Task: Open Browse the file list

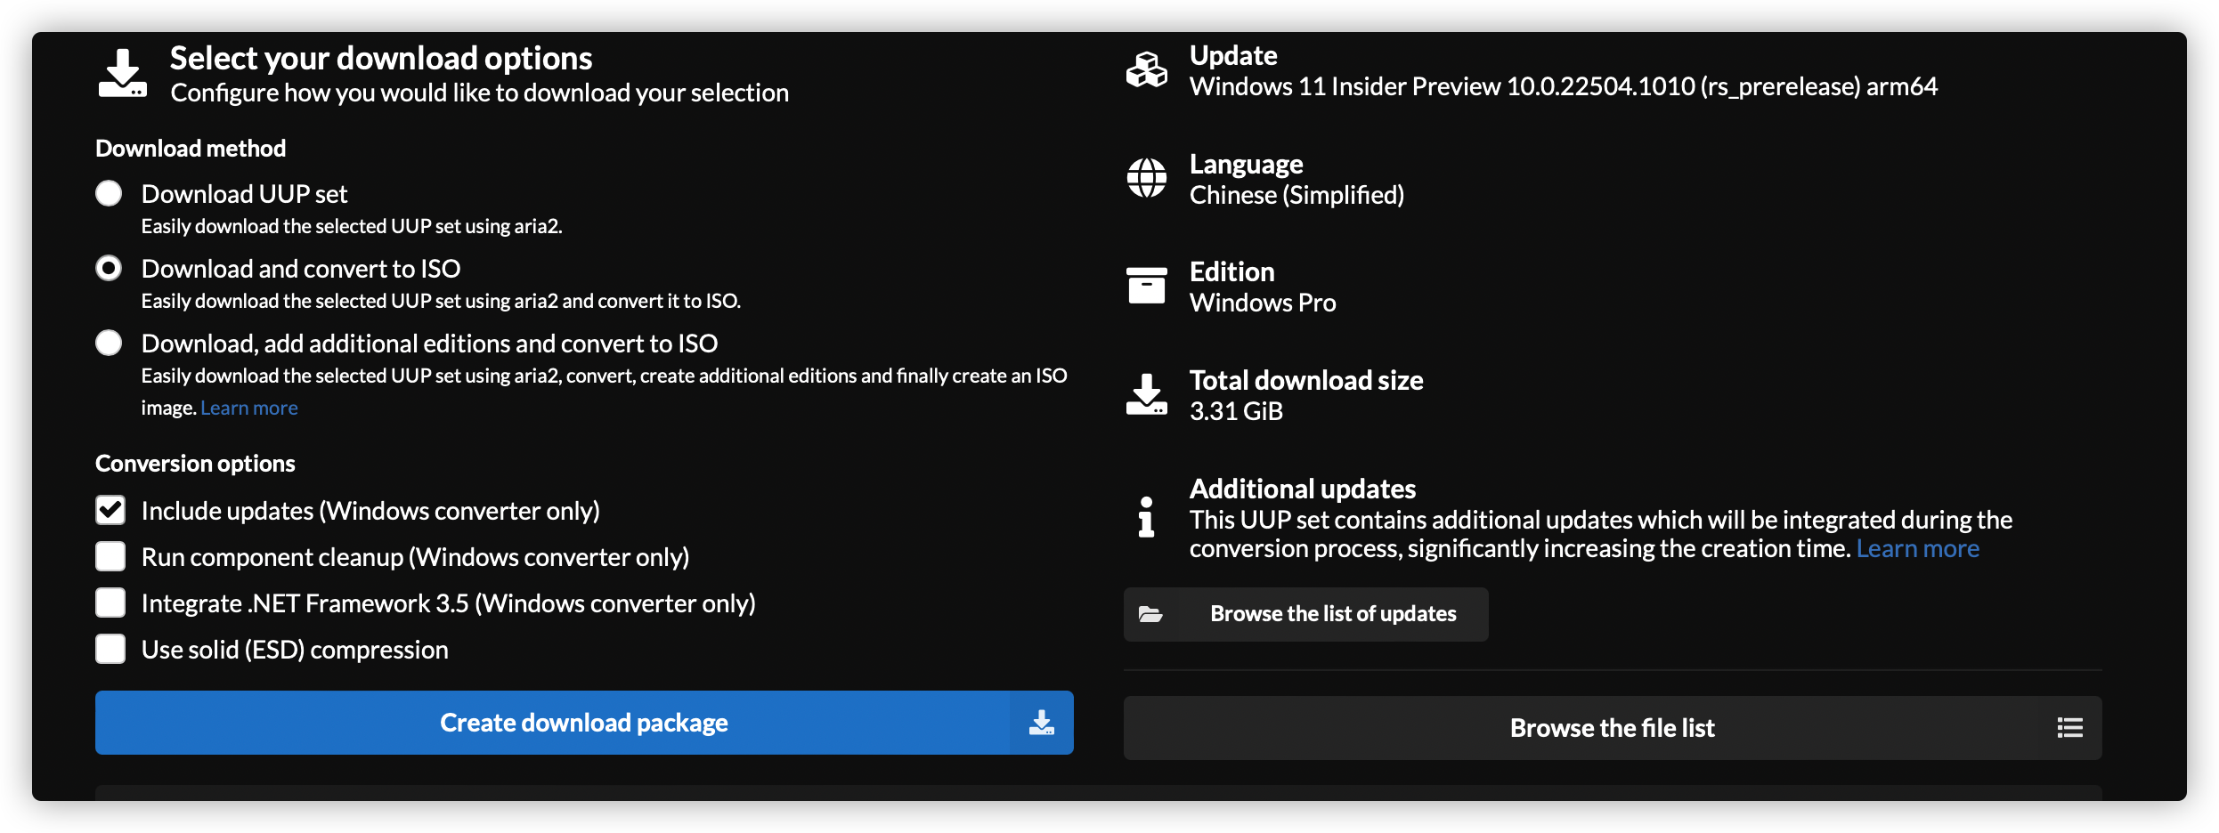Action: (1613, 728)
